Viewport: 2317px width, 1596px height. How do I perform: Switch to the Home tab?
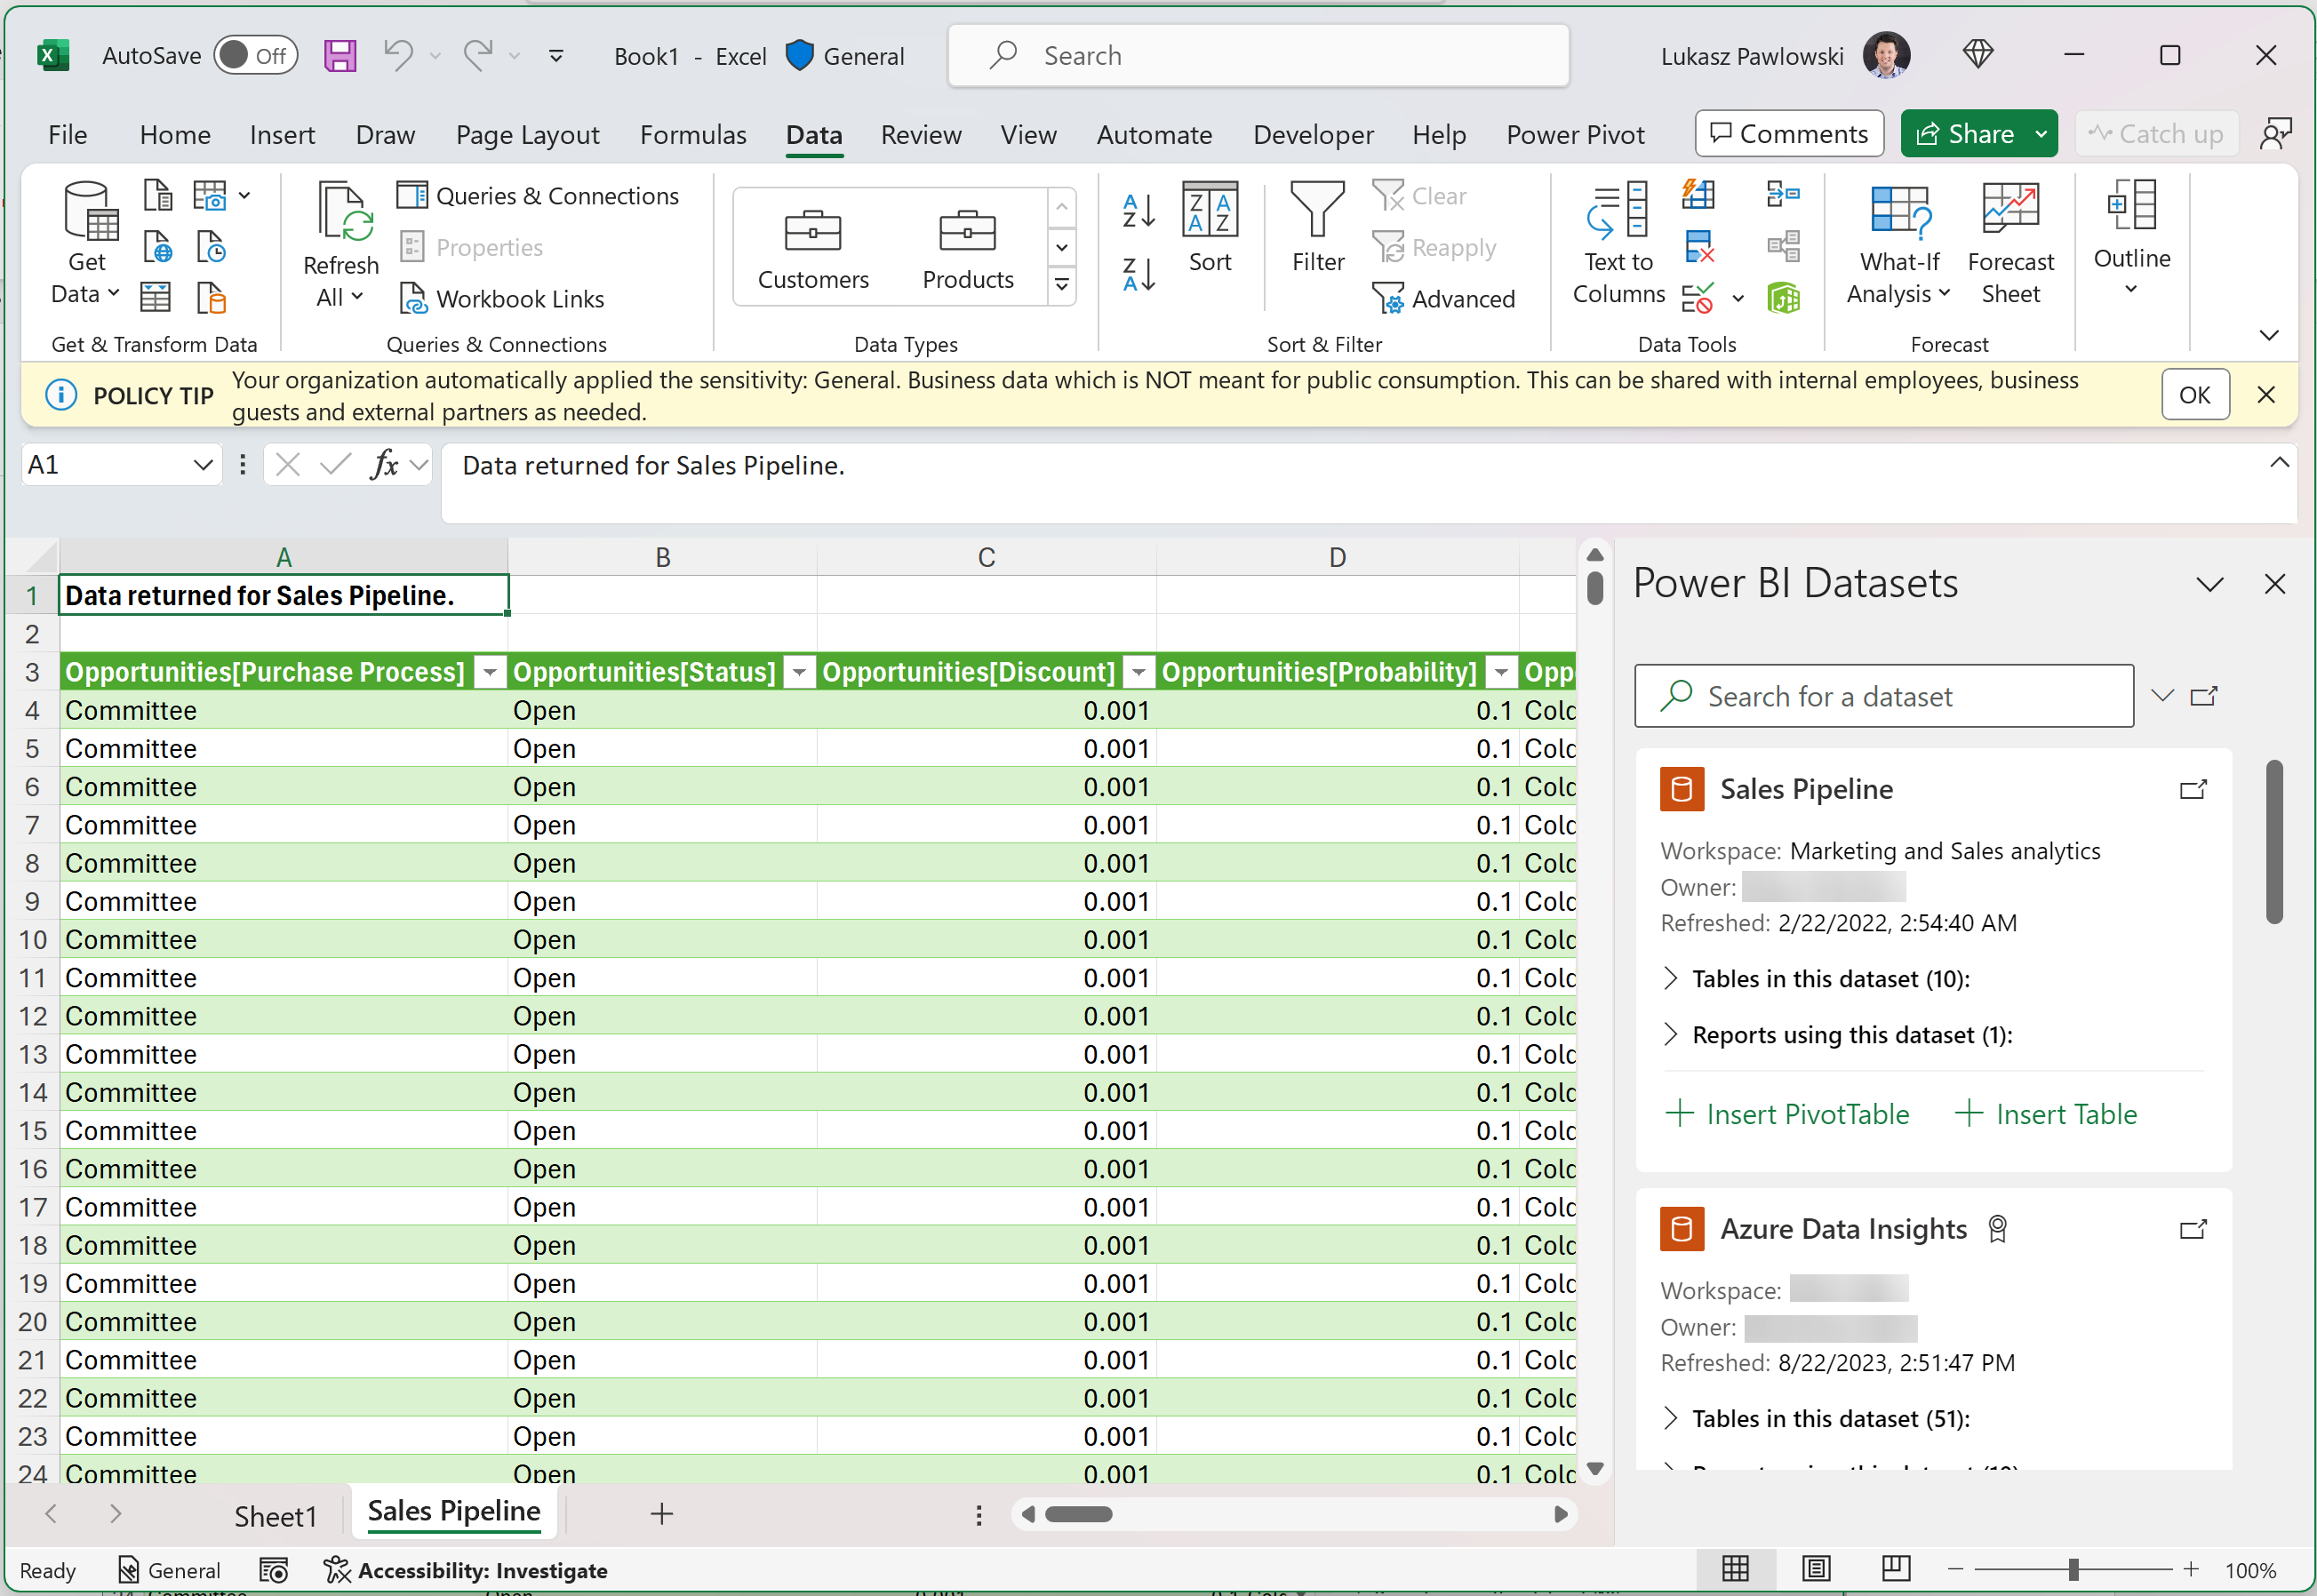(x=175, y=135)
